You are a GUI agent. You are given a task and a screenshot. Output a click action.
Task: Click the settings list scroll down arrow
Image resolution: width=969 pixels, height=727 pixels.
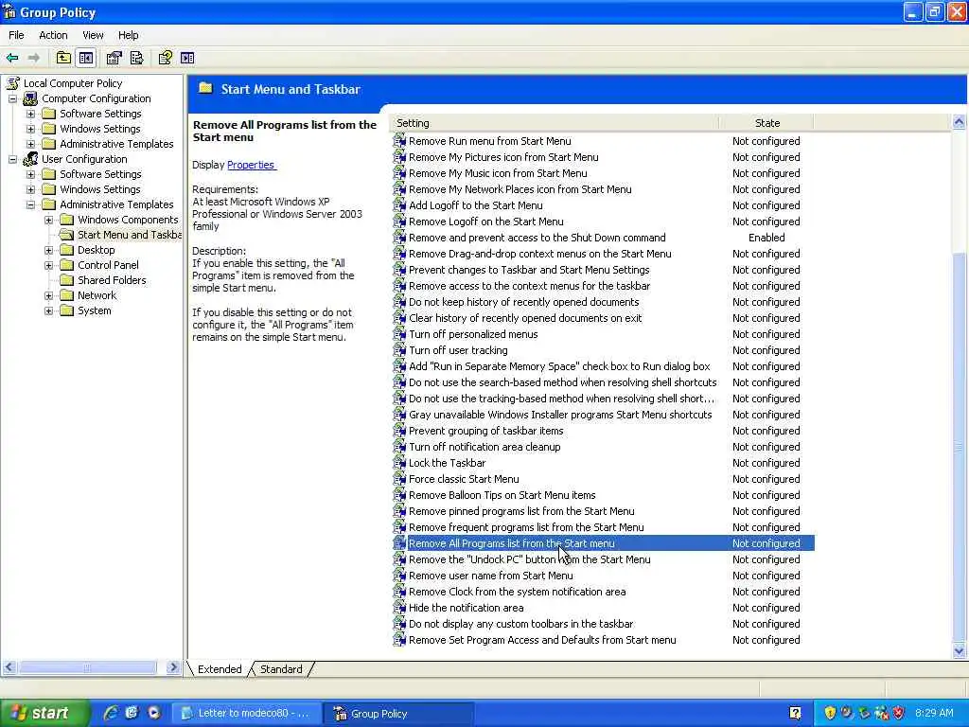(959, 650)
